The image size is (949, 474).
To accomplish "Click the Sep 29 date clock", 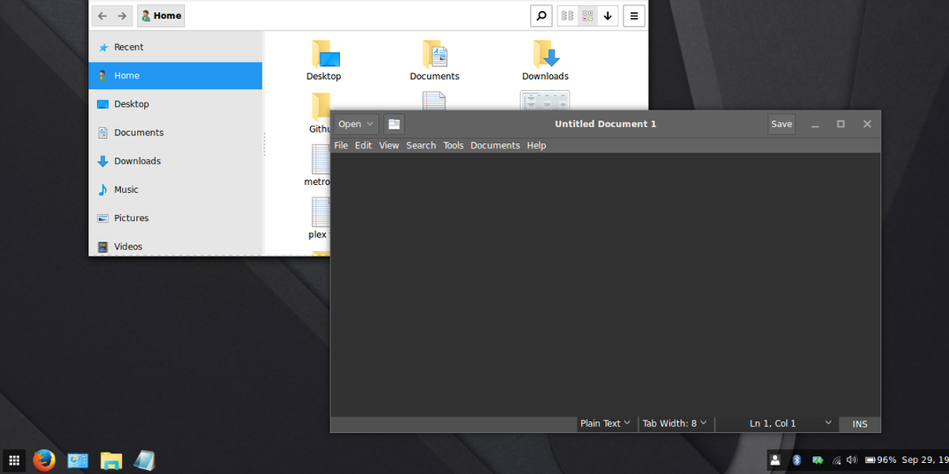I will click(x=924, y=460).
